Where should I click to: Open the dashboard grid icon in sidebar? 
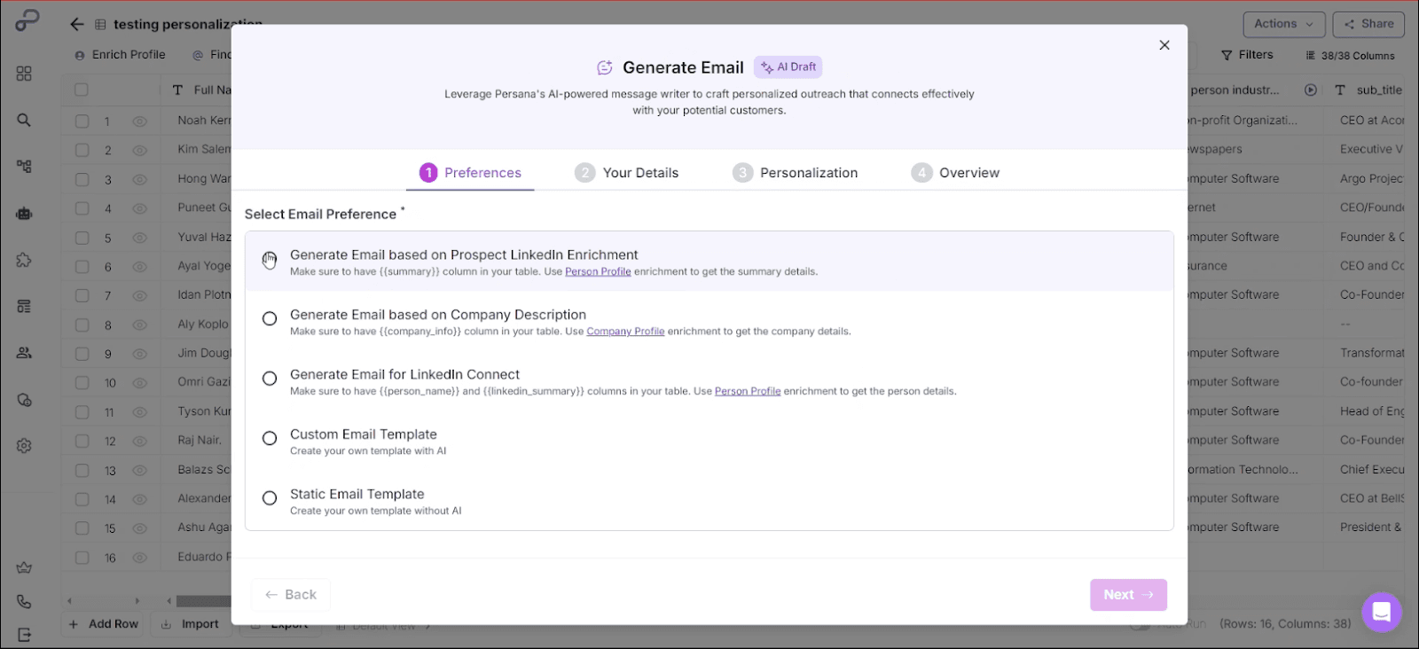tap(24, 74)
